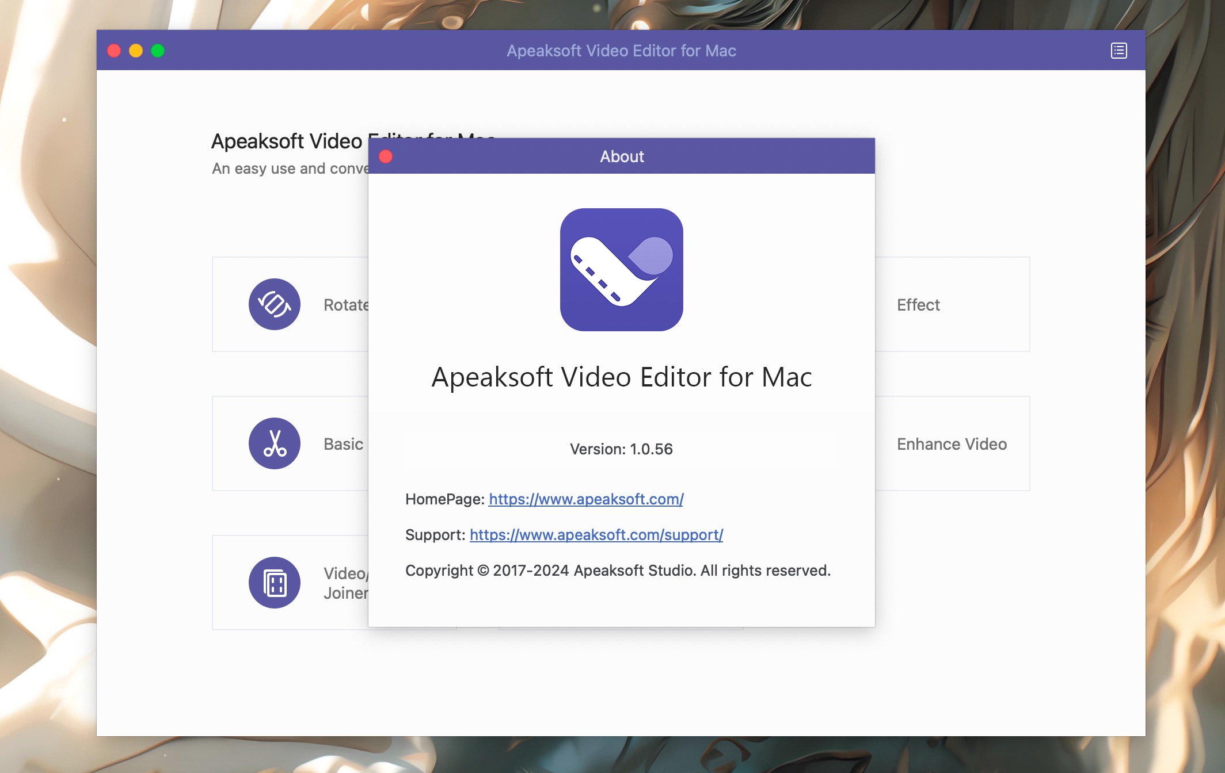Image resolution: width=1225 pixels, height=773 pixels.
Task: Open the Enhance Video card
Action: coord(953,443)
